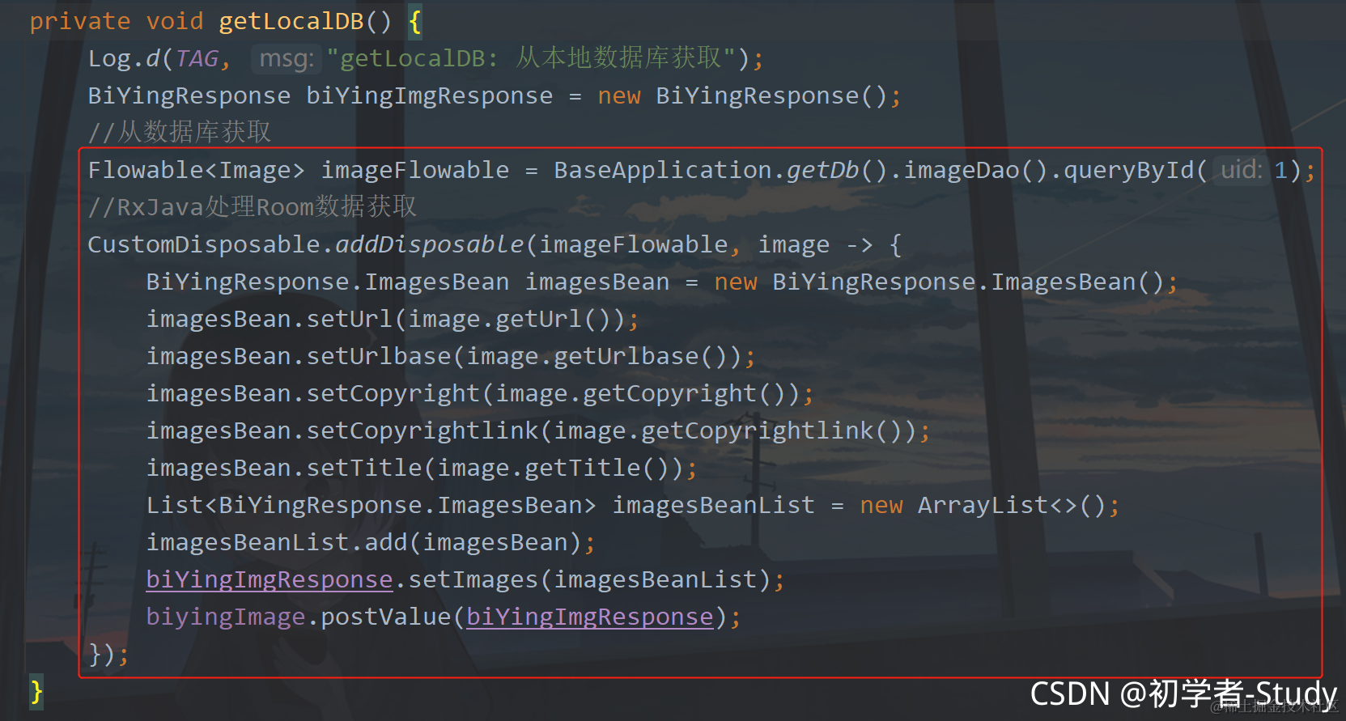Click image.getCopyrightlink() call
1346x721 pixels.
[x=728, y=430]
